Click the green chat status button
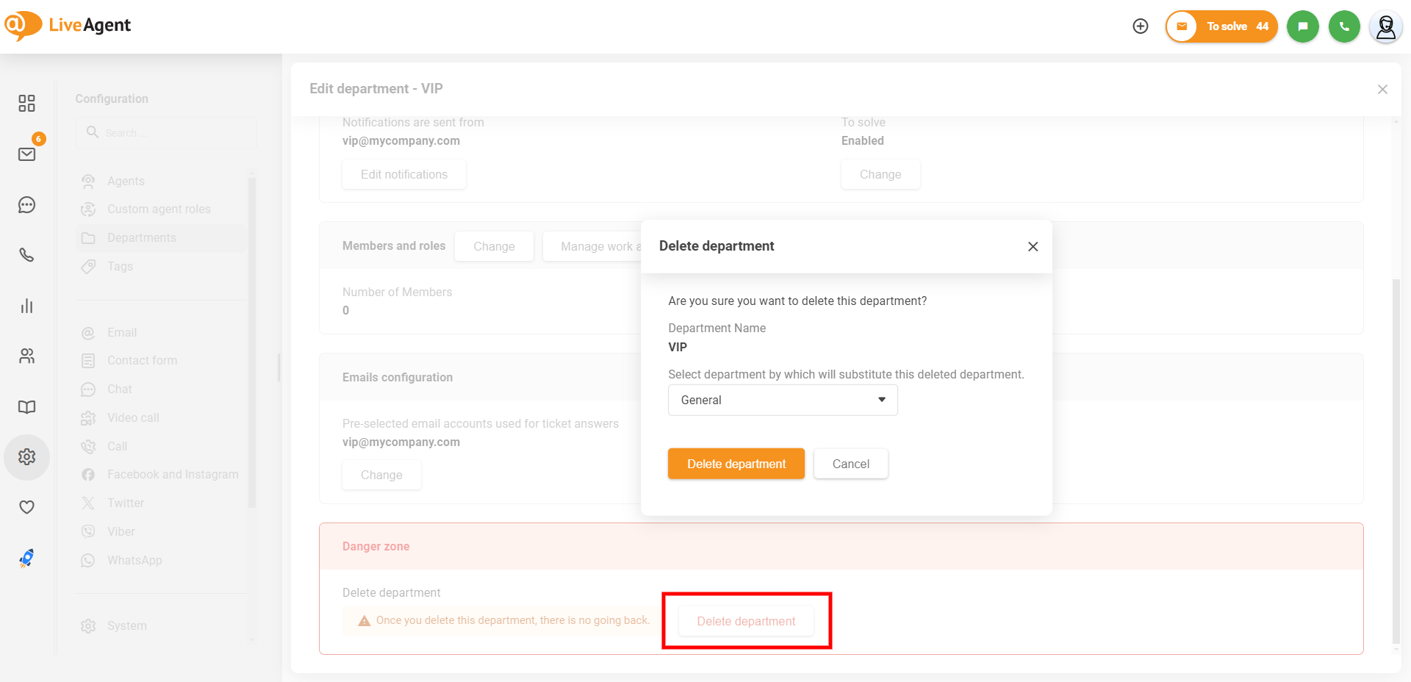1411x682 pixels. click(1302, 26)
